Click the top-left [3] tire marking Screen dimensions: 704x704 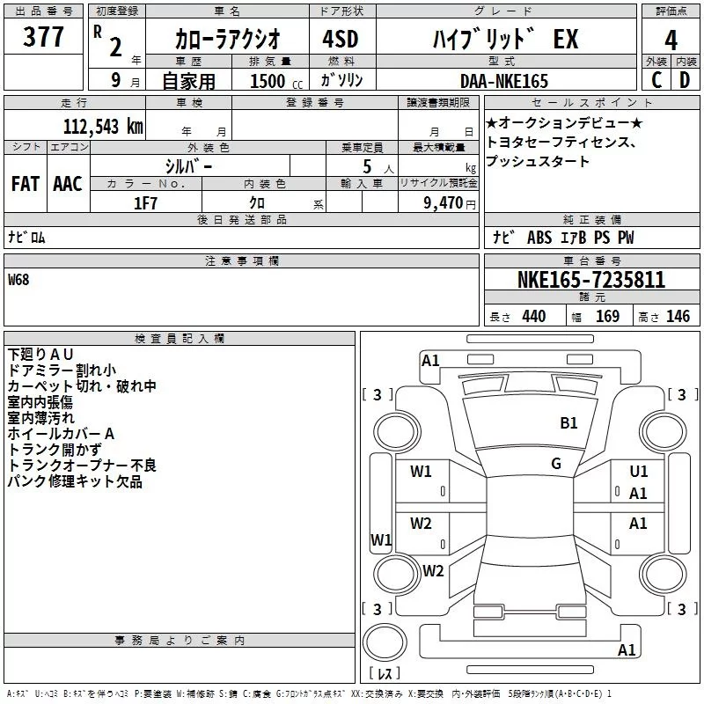point(378,395)
